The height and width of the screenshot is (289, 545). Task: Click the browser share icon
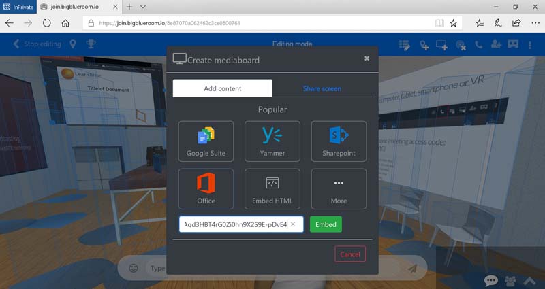[516, 23]
